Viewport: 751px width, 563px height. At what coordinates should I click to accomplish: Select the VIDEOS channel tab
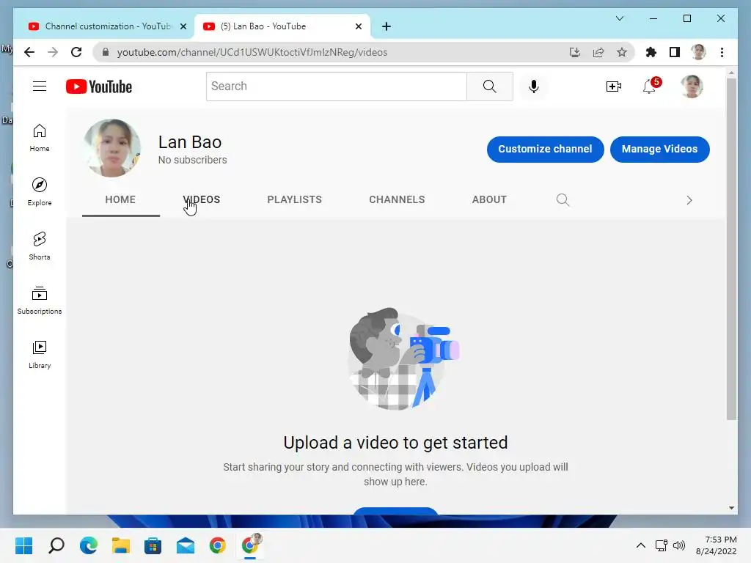202,199
